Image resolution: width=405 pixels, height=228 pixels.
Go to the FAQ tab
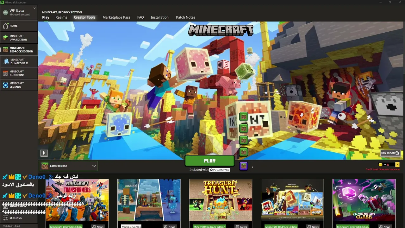pyautogui.click(x=140, y=17)
